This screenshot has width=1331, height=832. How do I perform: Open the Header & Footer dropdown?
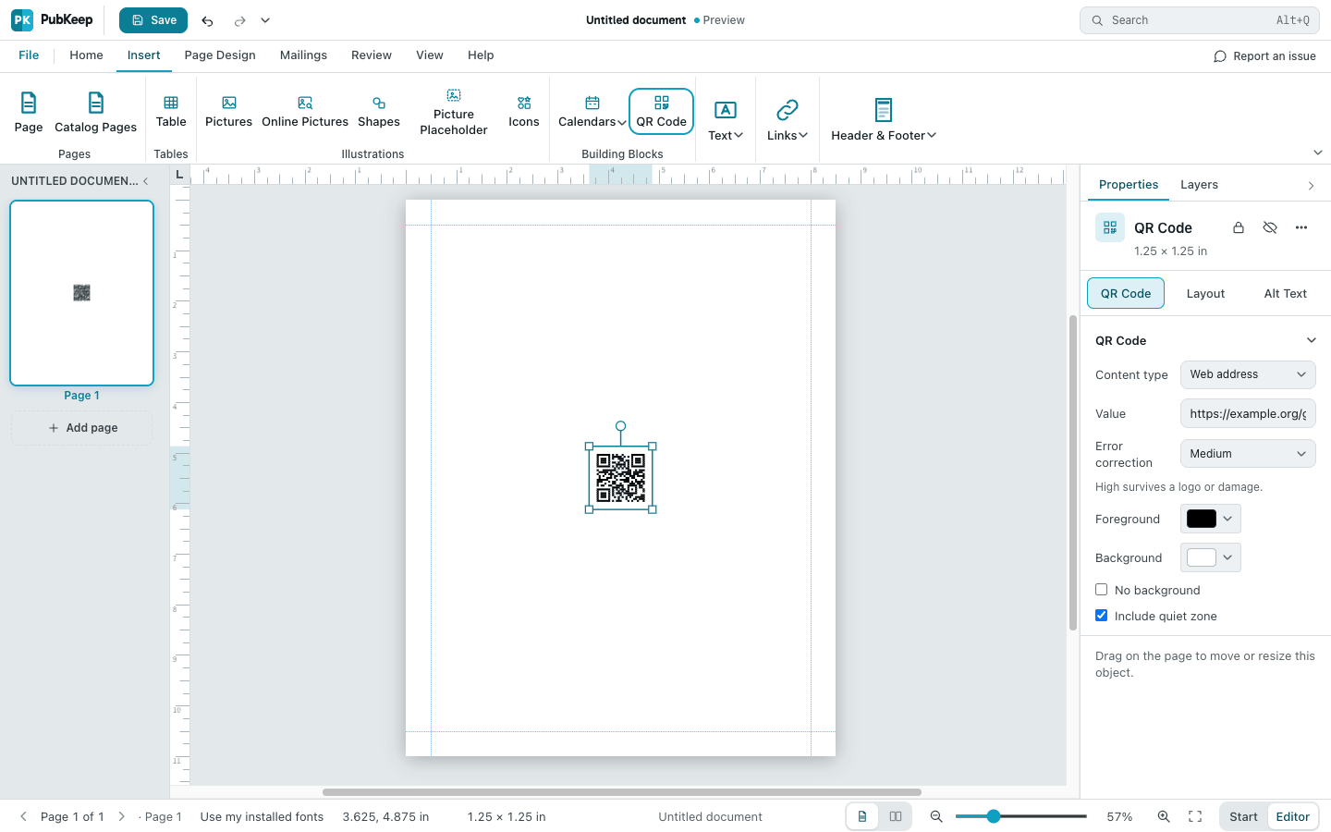tap(884, 119)
